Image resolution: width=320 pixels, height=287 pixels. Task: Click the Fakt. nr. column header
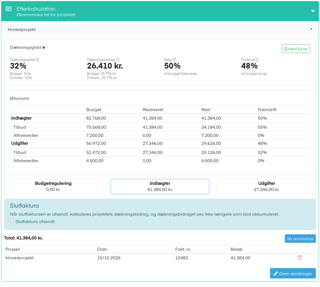pos(183,249)
